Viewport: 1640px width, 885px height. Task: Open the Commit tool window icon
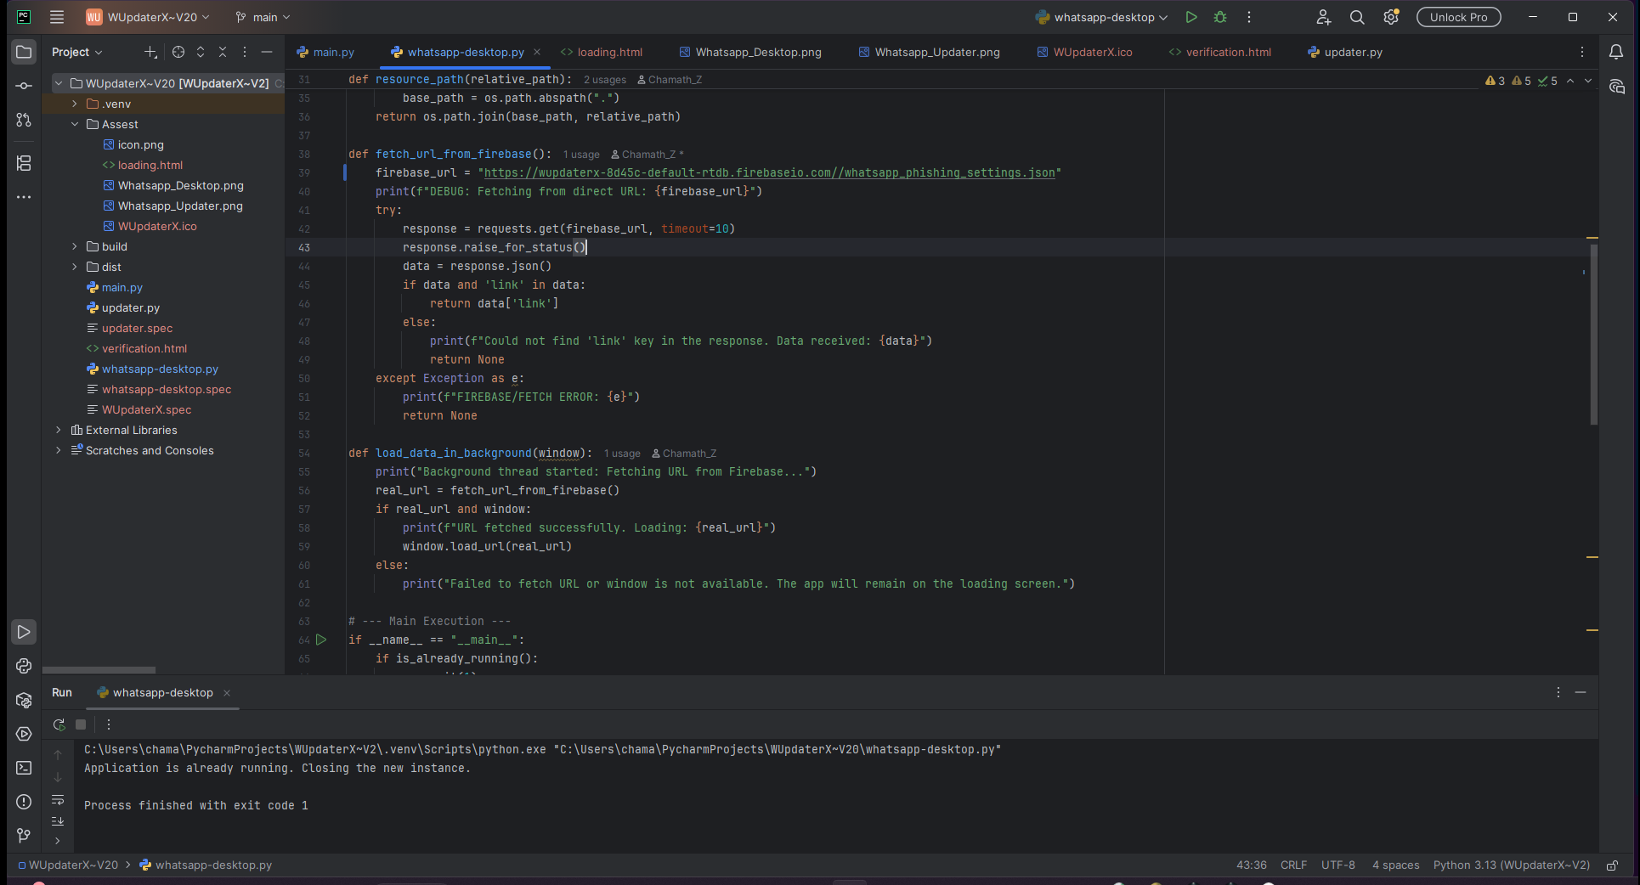pos(24,86)
